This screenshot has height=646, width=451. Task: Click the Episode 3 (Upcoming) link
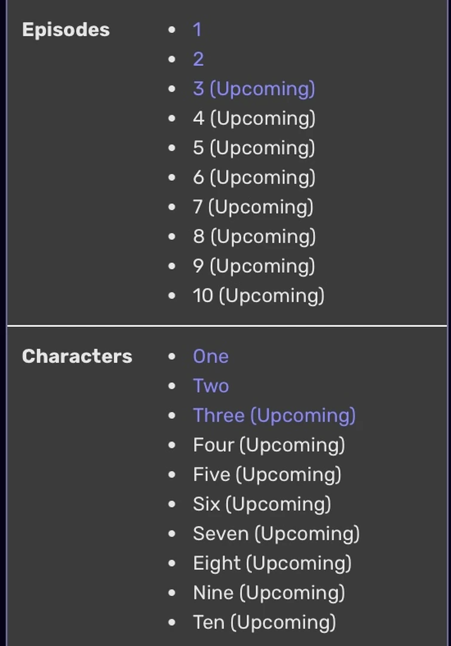[253, 89]
